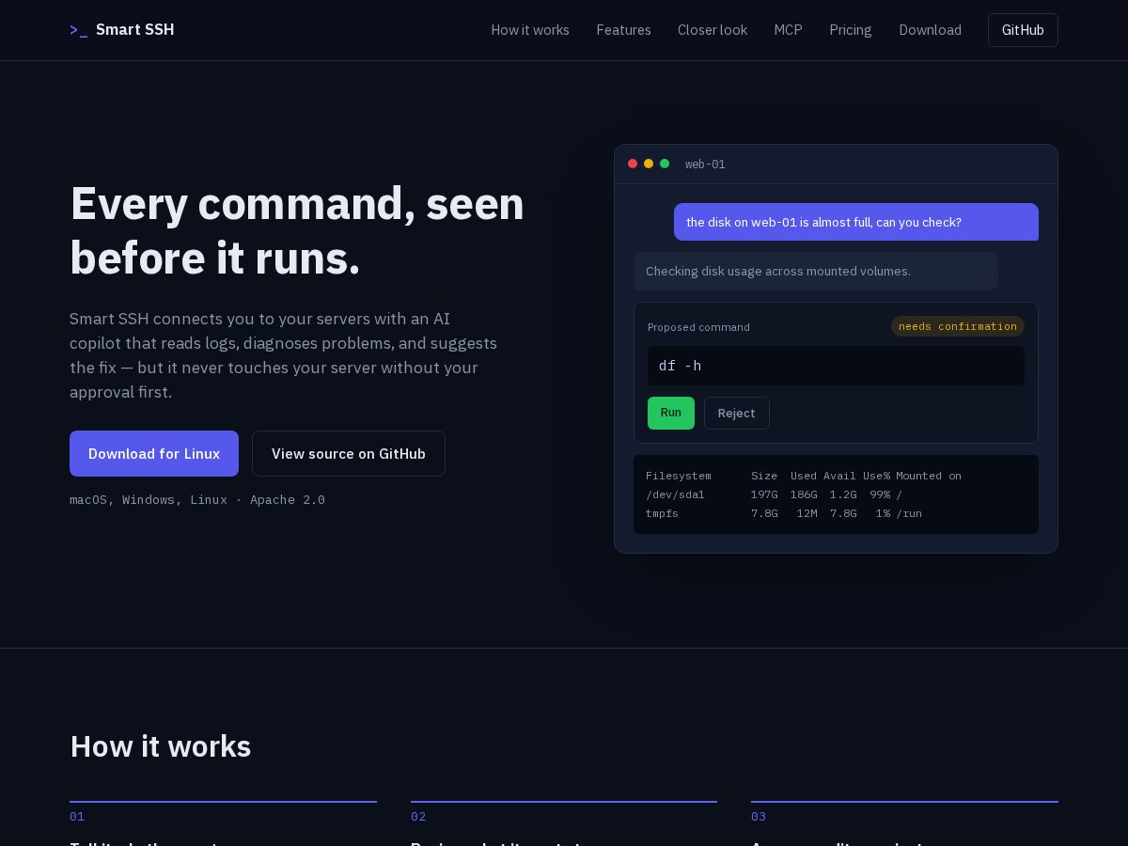
Task: Click the user message about web-01 disk
Action: click(856, 222)
